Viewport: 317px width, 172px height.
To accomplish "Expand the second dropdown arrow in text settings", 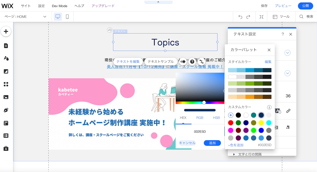I will point(287,73).
